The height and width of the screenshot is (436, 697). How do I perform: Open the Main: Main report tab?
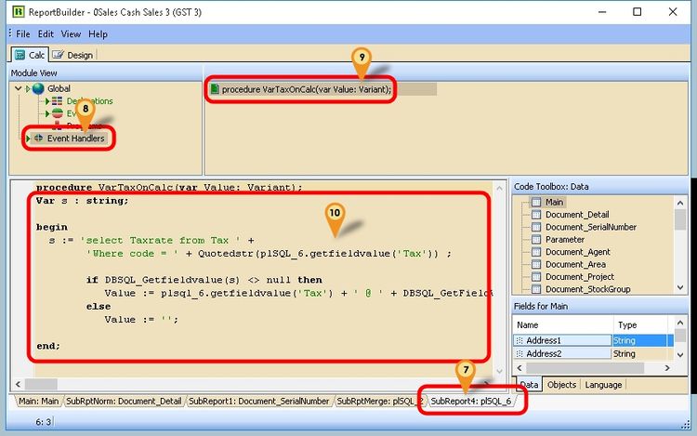39,402
